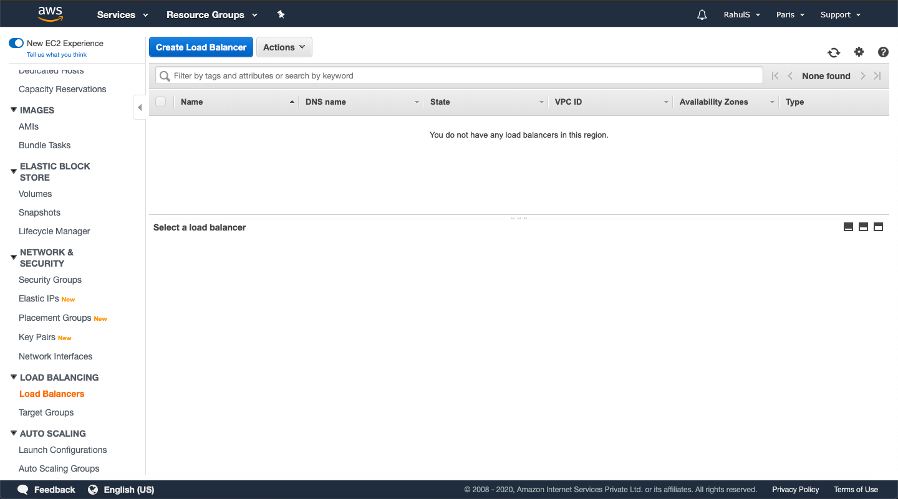This screenshot has height=499, width=898.
Task: Refresh the load balancers list
Action: tap(834, 52)
